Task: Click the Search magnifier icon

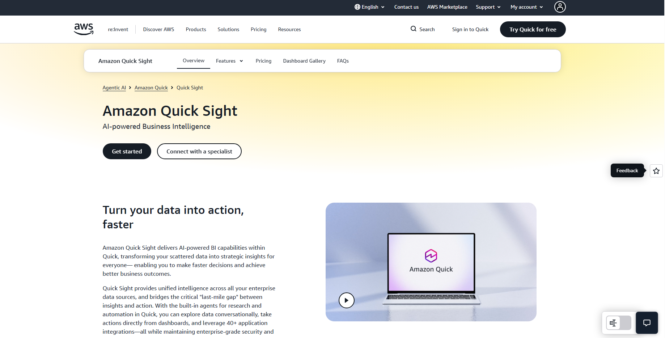Action: tap(413, 29)
